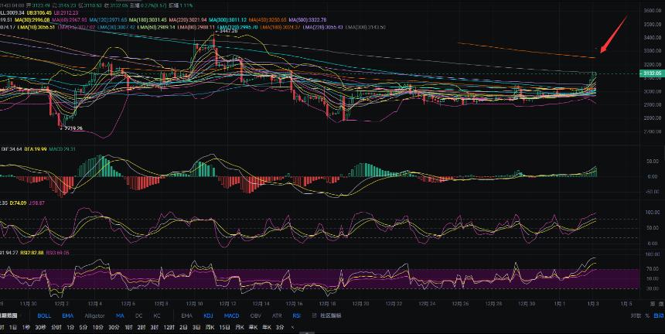The image size is (665, 334).
Task: Enable 对数 logarithmic scale
Action: 636,315
